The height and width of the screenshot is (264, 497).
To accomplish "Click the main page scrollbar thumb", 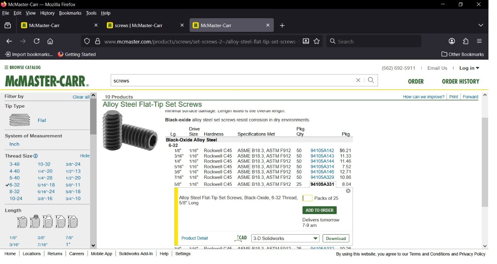I will [485, 162].
